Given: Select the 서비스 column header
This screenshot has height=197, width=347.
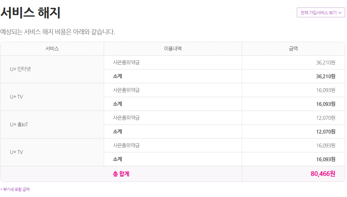Looking at the screenshot, I should [x=52, y=49].
